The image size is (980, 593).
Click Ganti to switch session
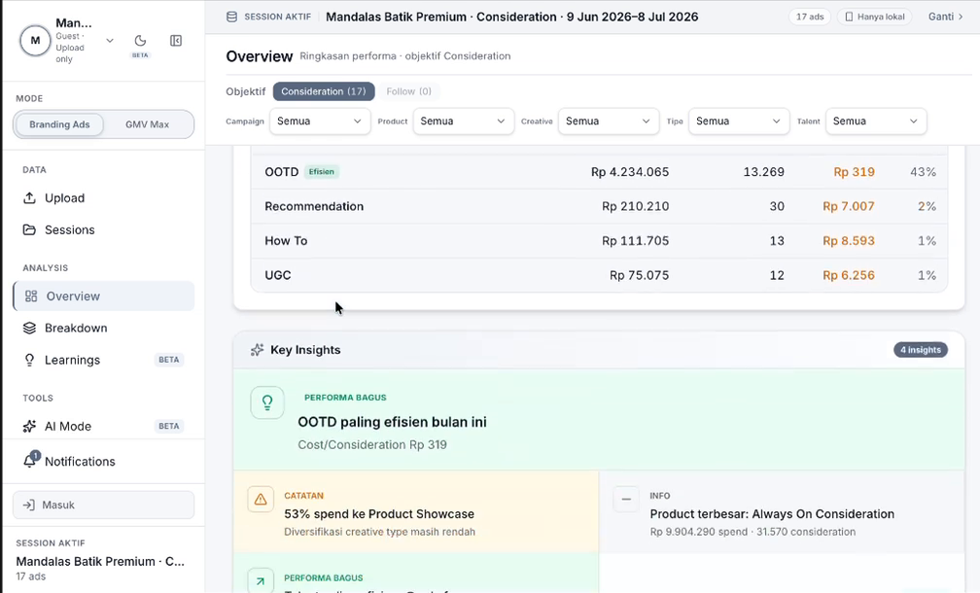946,17
